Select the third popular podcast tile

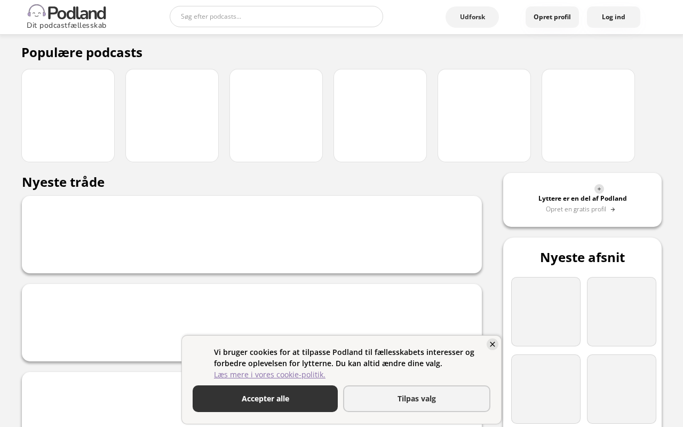coord(276,115)
